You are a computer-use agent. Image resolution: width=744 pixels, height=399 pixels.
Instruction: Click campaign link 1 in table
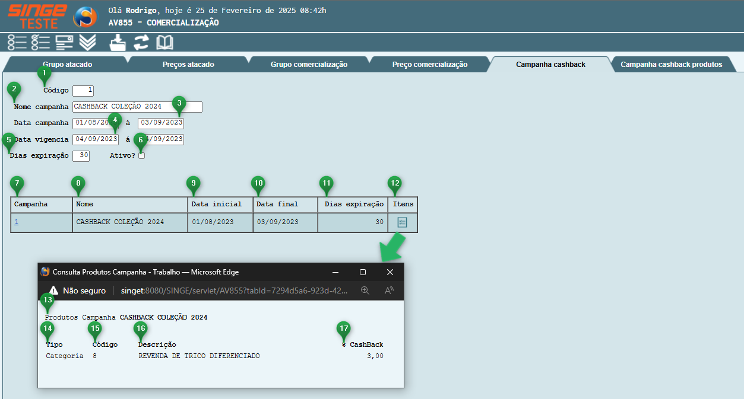pos(16,222)
